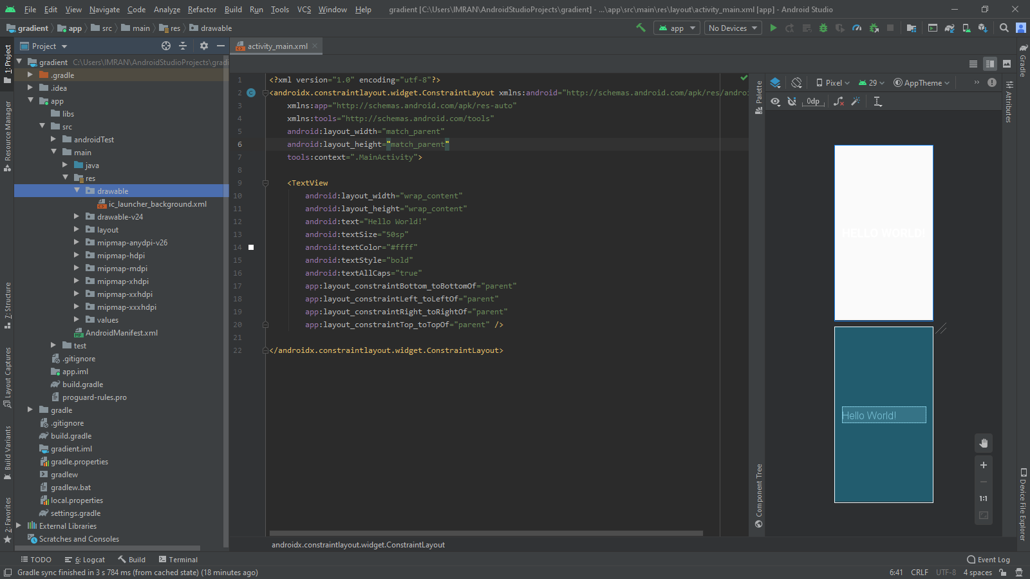Open the File menu
The image size is (1030, 579).
(x=30, y=10)
